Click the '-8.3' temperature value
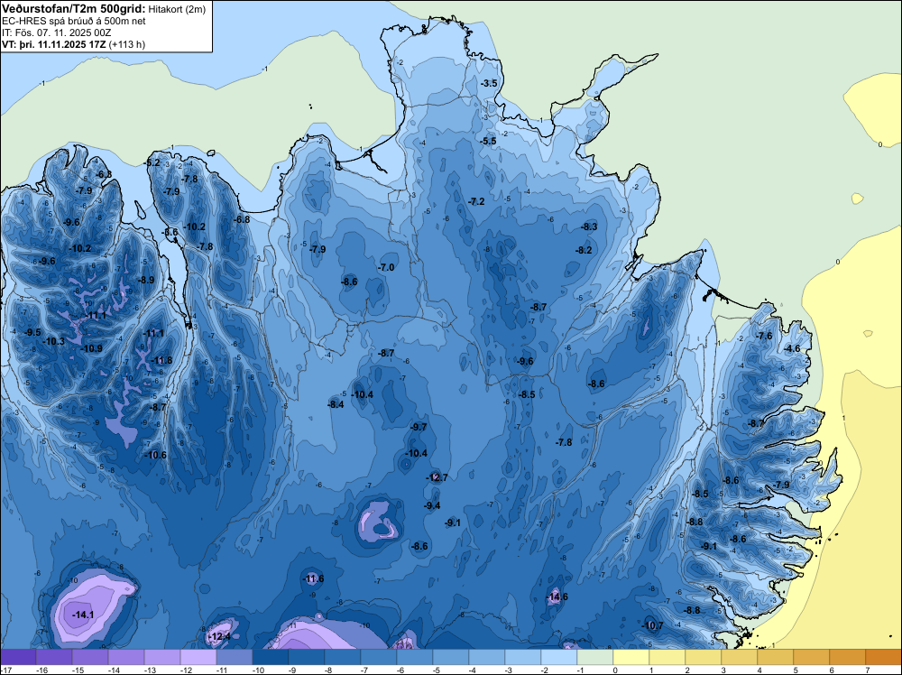Screen dimensions: 902x675 (x=589, y=227)
